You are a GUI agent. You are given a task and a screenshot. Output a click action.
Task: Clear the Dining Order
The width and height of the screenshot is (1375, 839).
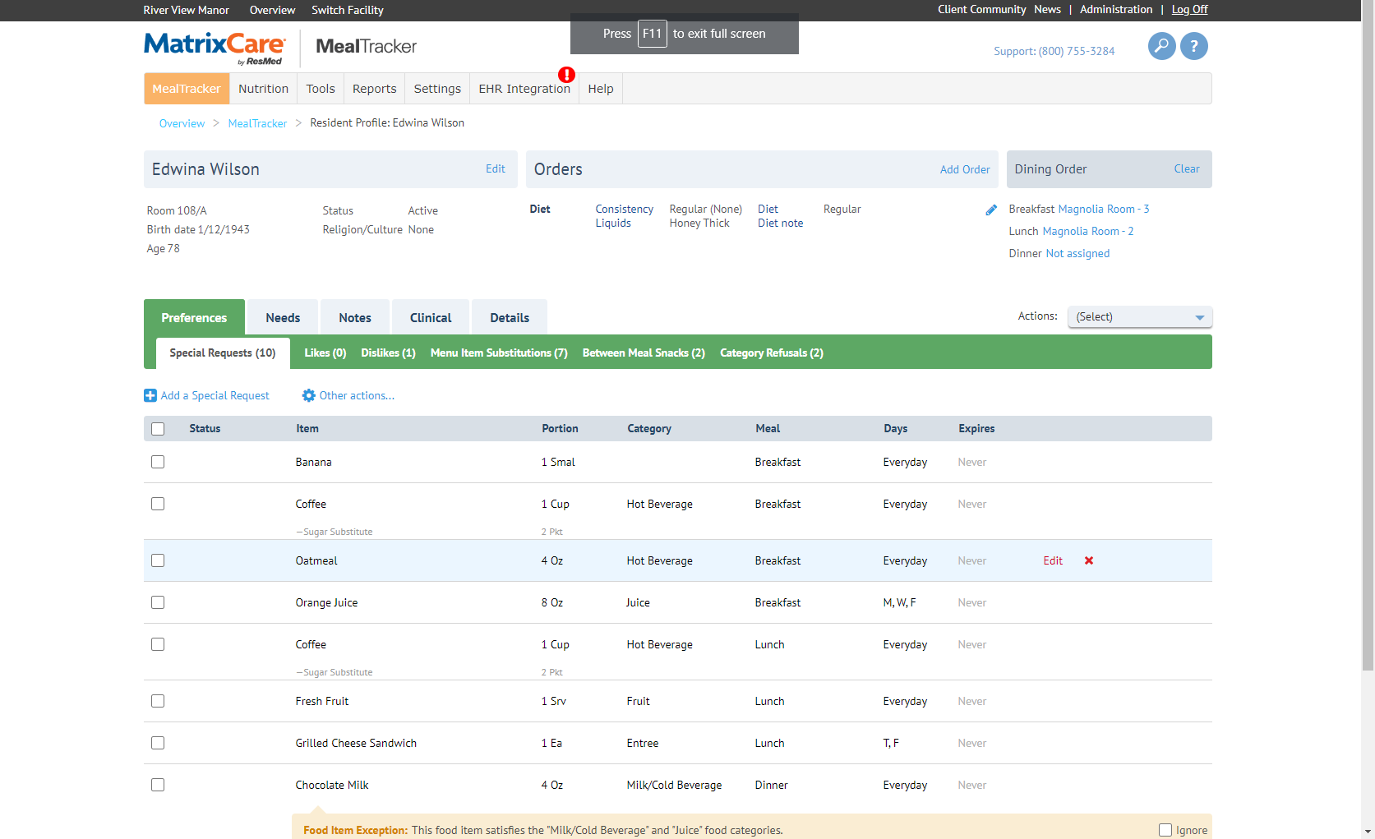1187,168
